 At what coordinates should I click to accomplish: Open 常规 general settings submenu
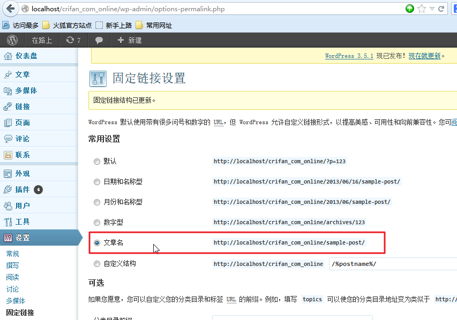coord(12,254)
